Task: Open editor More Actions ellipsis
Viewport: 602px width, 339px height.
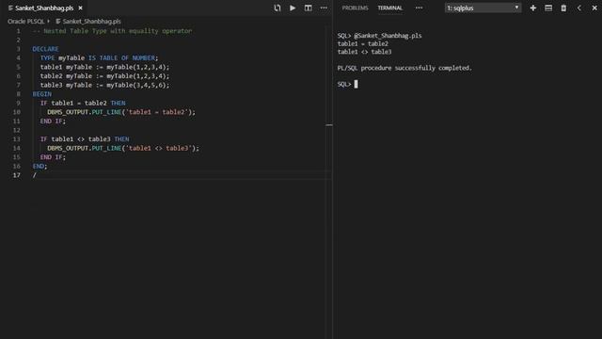Action: 324,8
